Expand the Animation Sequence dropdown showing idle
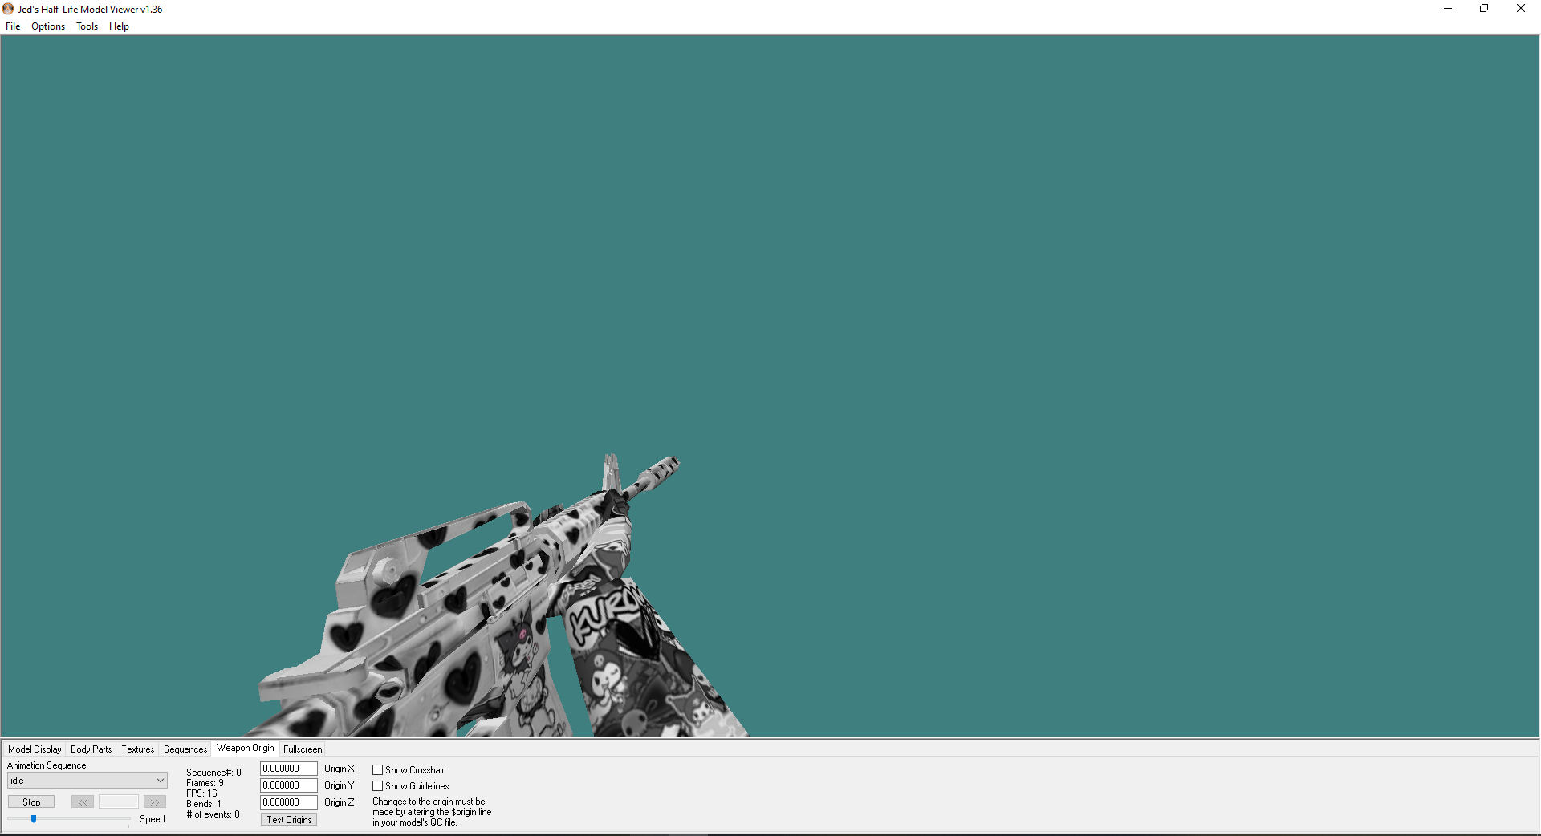Screen dimensions: 1541x836 tap(87, 781)
